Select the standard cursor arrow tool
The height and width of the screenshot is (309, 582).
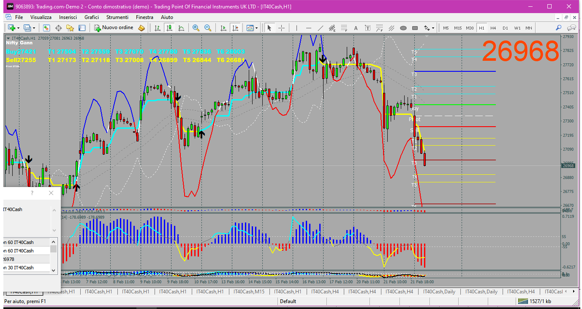[x=269, y=28]
